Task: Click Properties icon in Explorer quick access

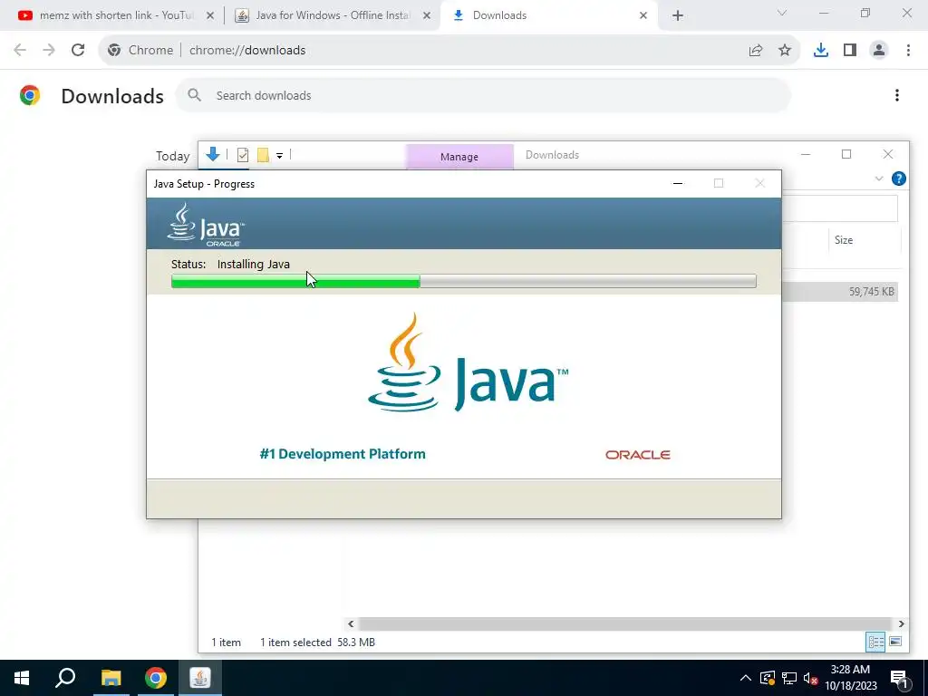Action: coord(243,155)
